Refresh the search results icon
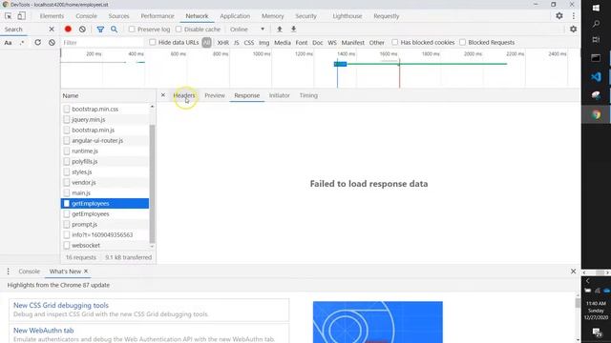 tap(37, 42)
